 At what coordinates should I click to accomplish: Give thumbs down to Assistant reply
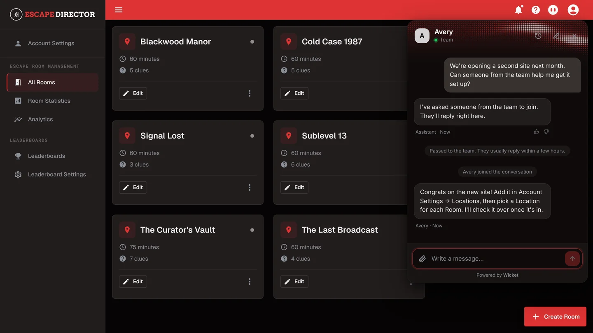tap(546, 132)
